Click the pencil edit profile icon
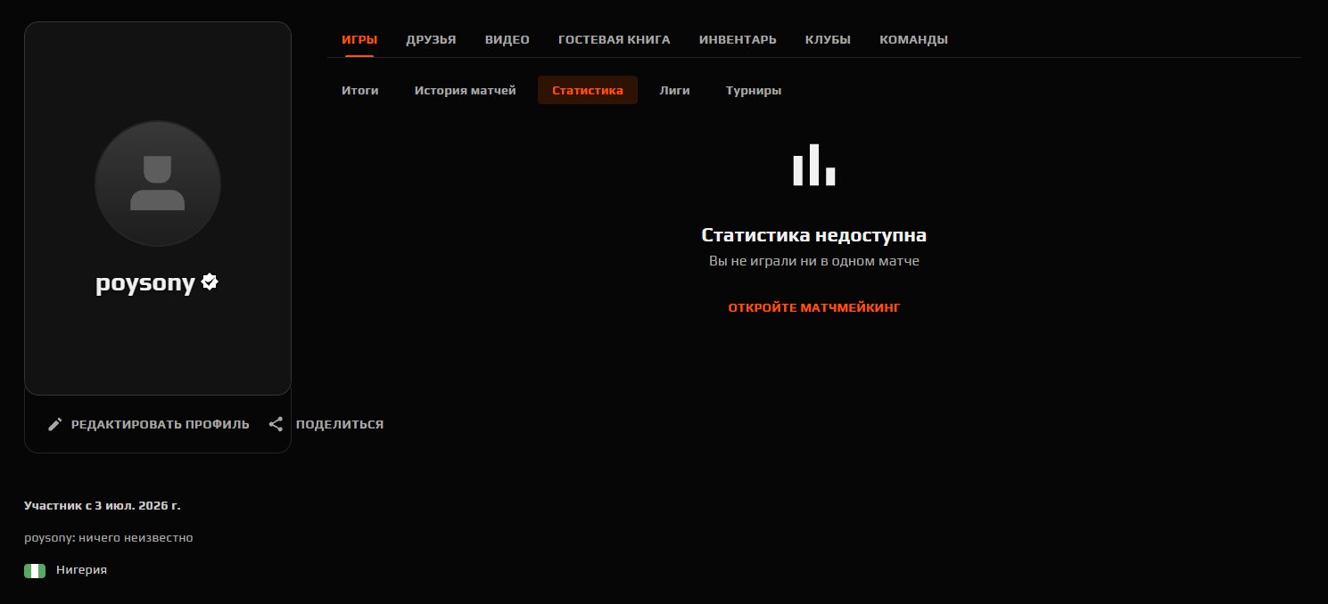Image resolution: width=1328 pixels, height=604 pixels. point(55,424)
